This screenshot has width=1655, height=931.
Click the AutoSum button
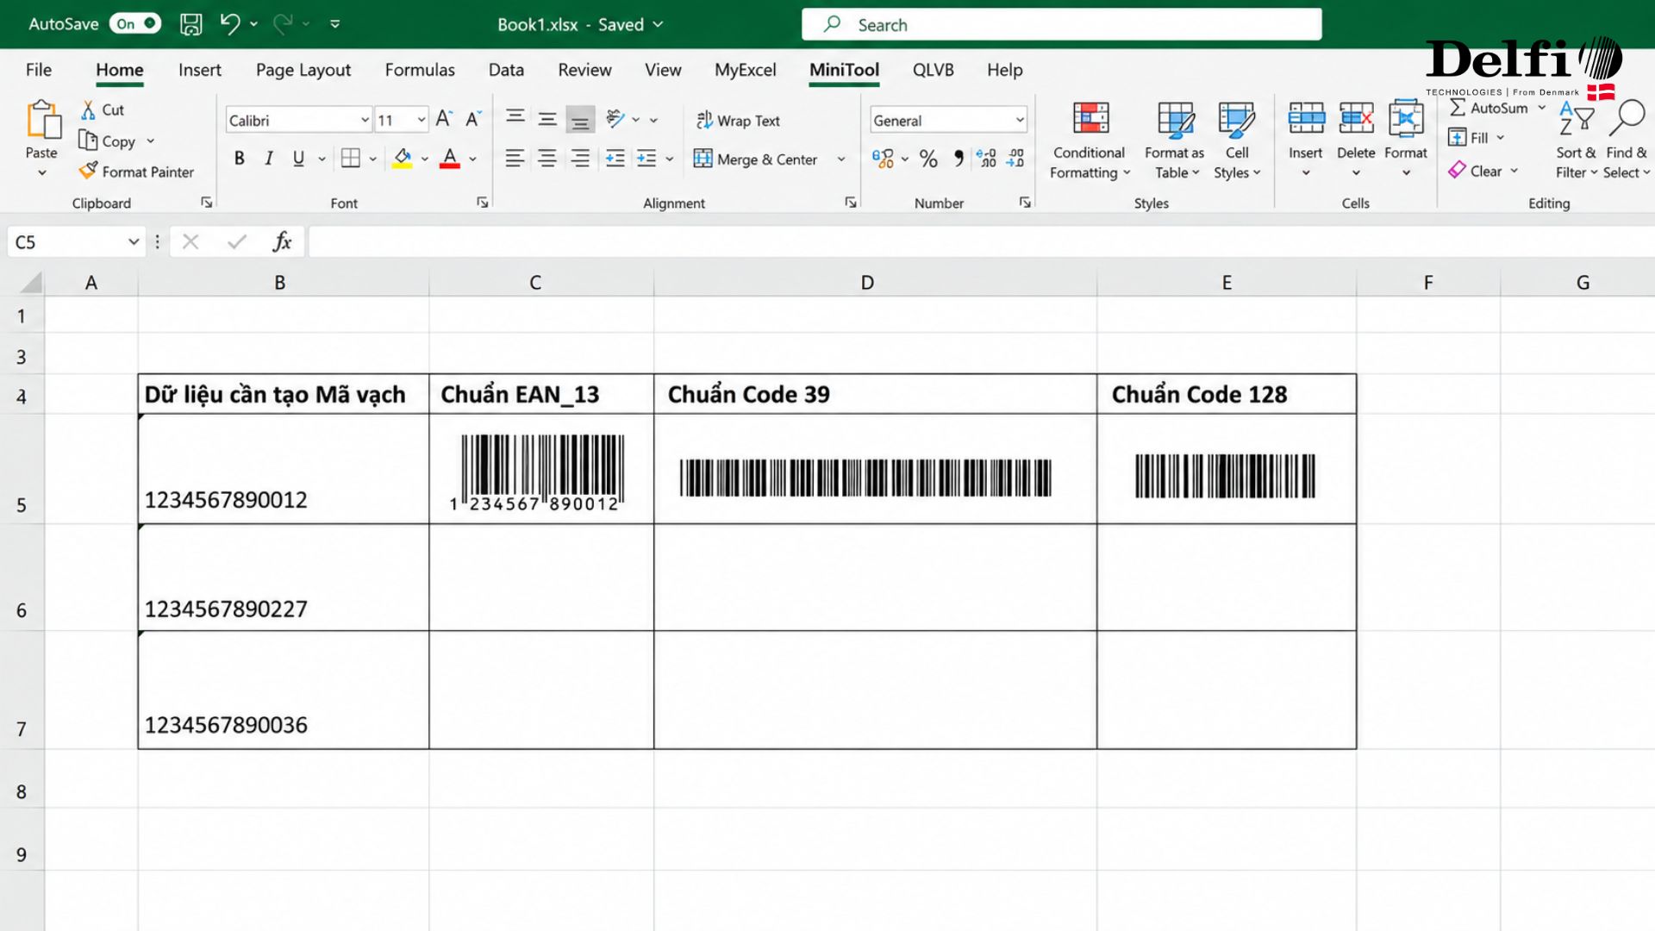1489,108
